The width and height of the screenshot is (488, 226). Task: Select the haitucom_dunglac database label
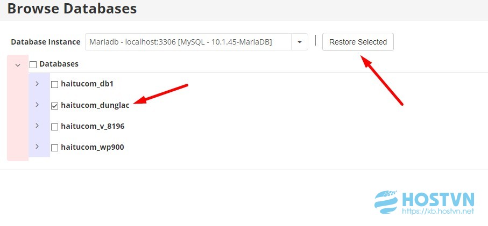(95, 105)
